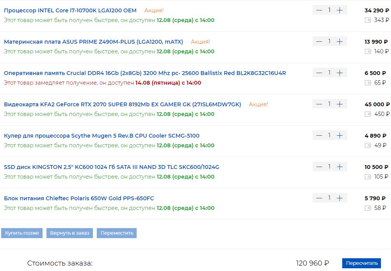Open Видеокарта KFA2 GeForce RTX 2070 SUPER link
Image resolution: width=391 pixels, height=271 pixels.
coord(122,104)
